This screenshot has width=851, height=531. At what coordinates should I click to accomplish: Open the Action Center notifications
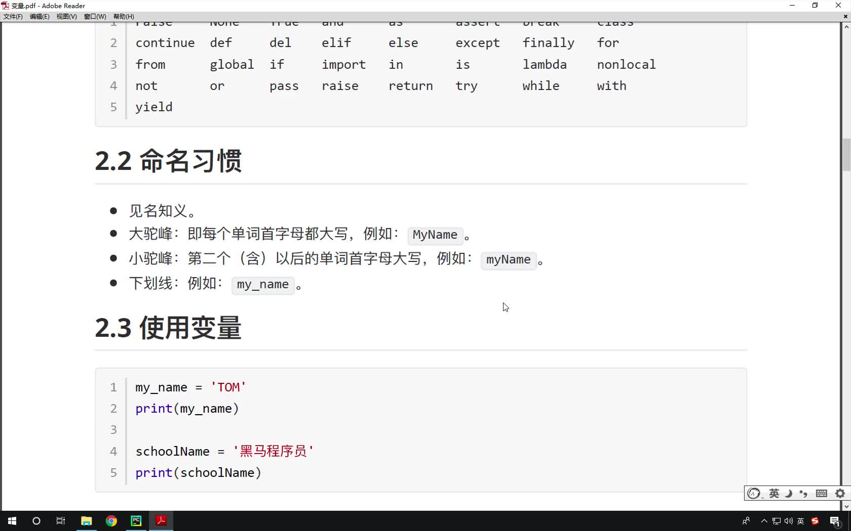[835, 521]
